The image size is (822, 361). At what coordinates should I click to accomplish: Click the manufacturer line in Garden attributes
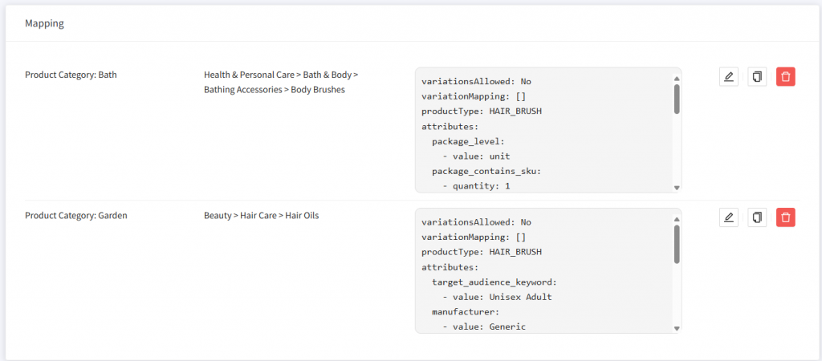[466, 311]
